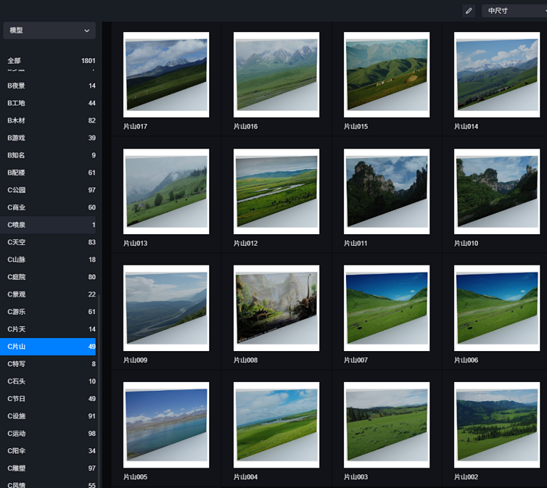Select the 片山017 thumbnail
Viewport: 547px width, 488px height.
[x=166, y=75]
